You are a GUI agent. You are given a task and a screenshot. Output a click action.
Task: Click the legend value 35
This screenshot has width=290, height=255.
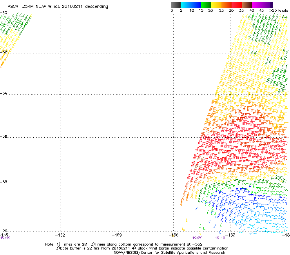[241, 11]
